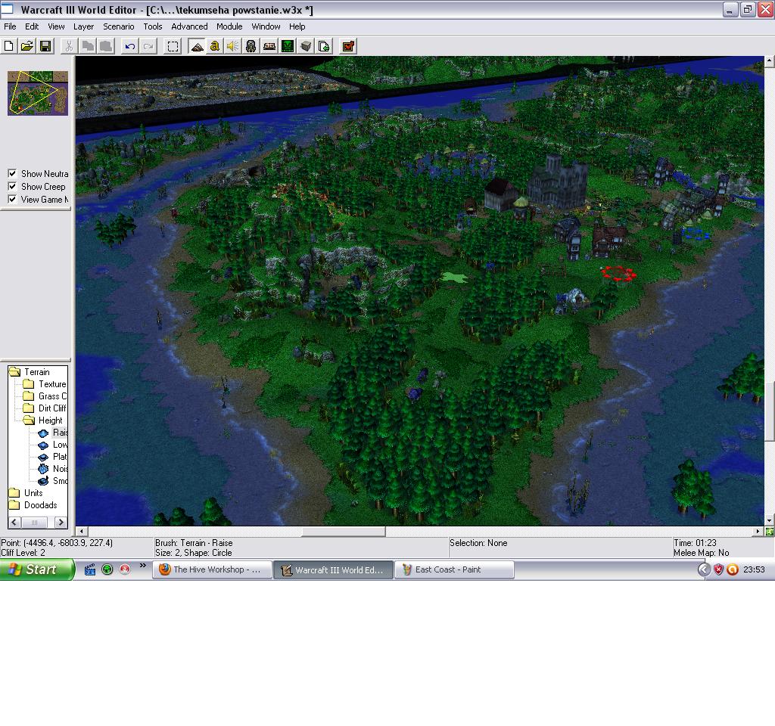Open the Sound Editor speaker icon
Image resolution: width=775 pixels, height=726 pixels.
pos(233,46)
